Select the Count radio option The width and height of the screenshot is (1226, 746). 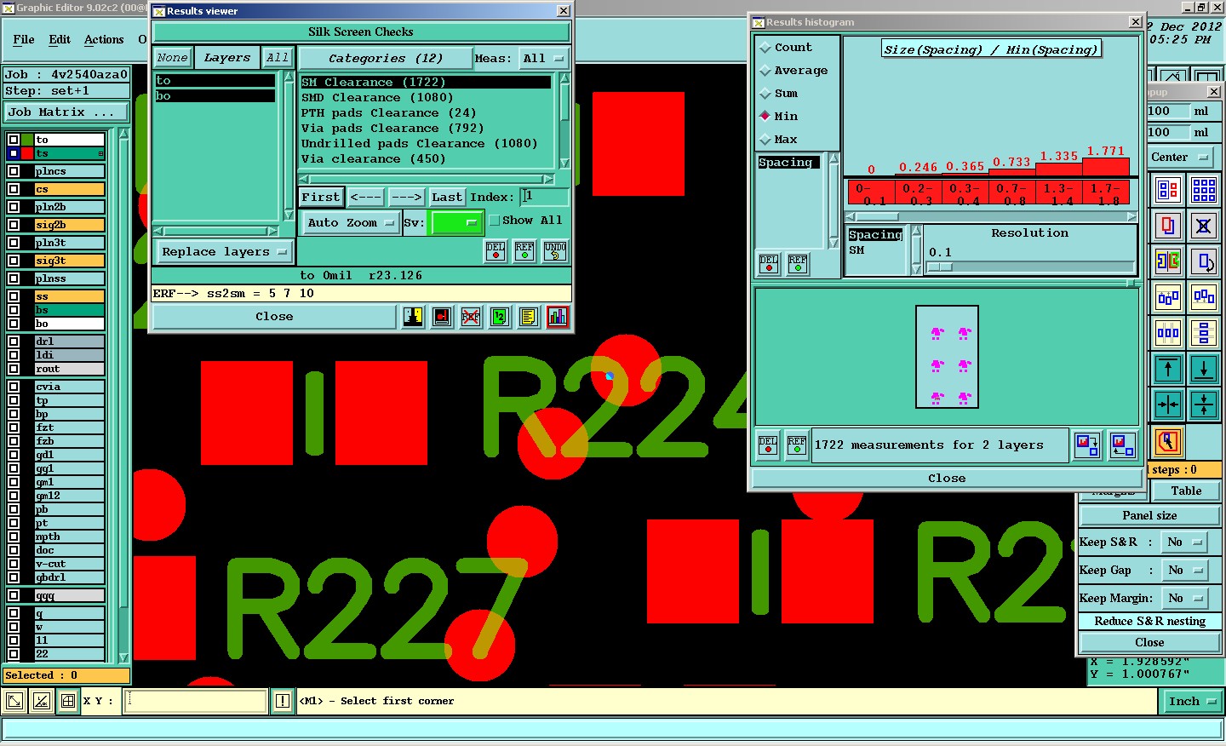786,48
